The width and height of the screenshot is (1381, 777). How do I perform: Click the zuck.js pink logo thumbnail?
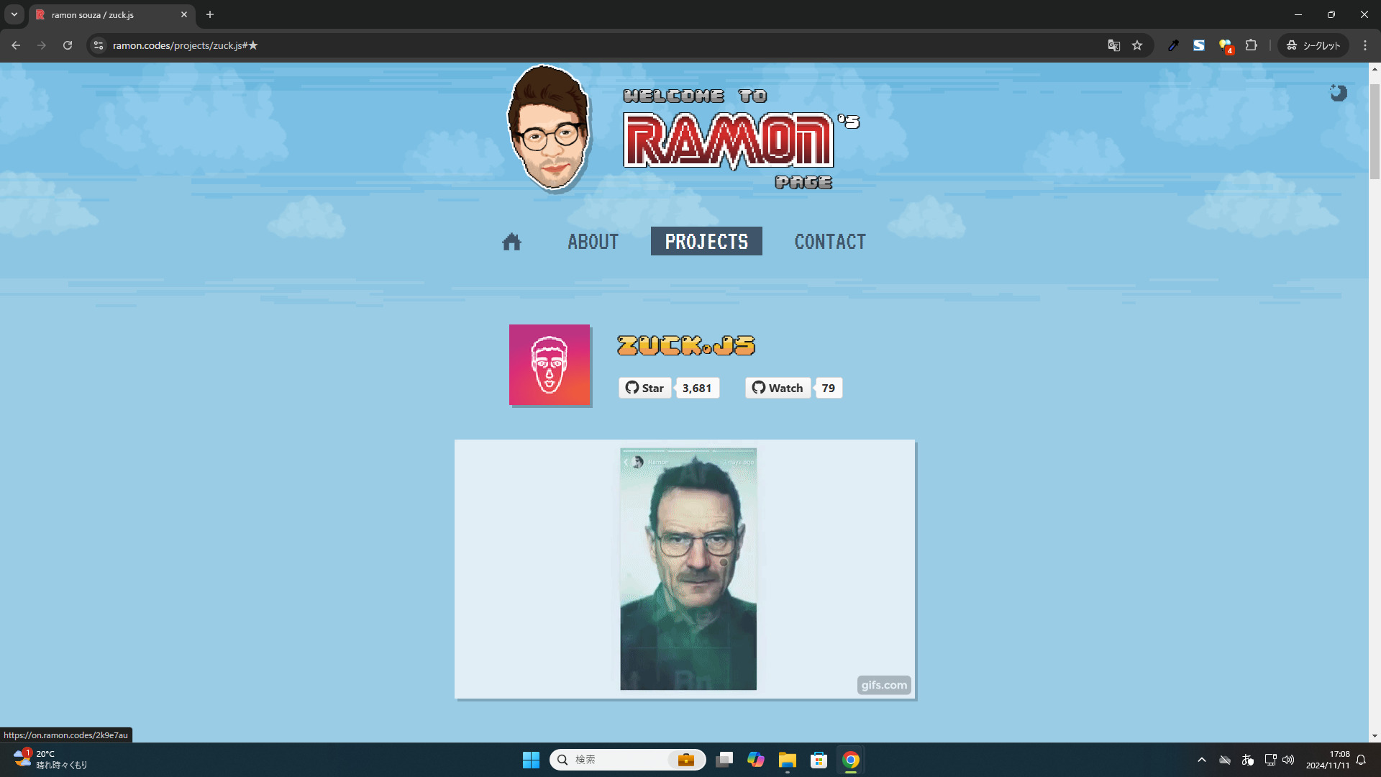coord(550,365)
